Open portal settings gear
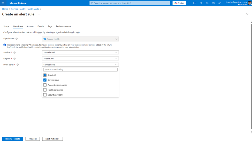Screen dimensions: 252x142 point(207,3)
